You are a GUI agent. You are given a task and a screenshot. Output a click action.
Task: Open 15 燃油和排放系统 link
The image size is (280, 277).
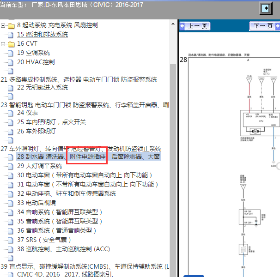tap(43, 35)
